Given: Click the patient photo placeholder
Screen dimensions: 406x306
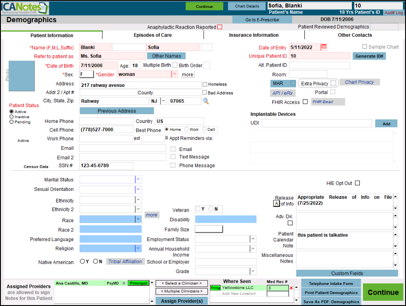Looking at the screenshot, I should tap(22, 76).
